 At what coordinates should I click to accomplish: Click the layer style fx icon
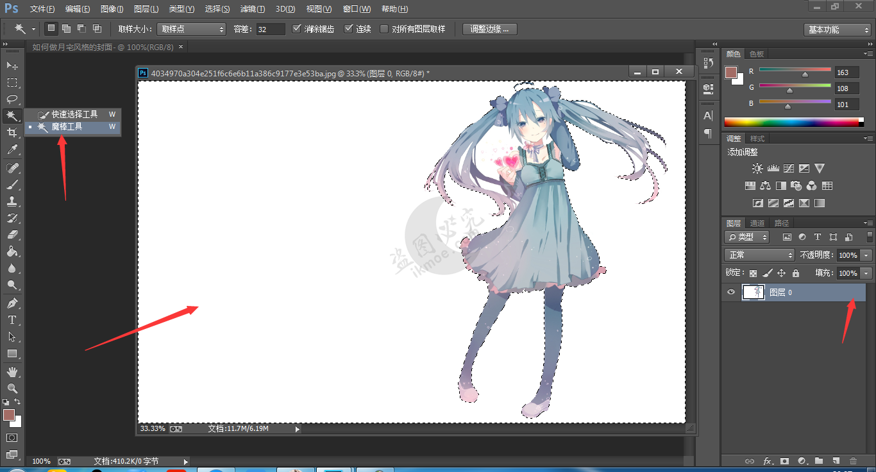(x=767, y=461)
